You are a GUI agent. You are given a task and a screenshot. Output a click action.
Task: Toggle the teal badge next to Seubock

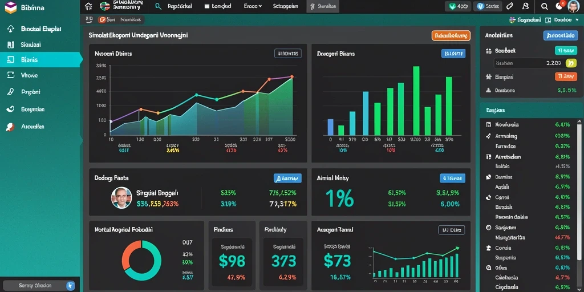pos(566,51)
